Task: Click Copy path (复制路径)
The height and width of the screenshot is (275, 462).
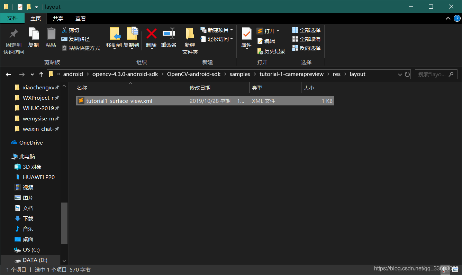Action: tap(75, 39)
